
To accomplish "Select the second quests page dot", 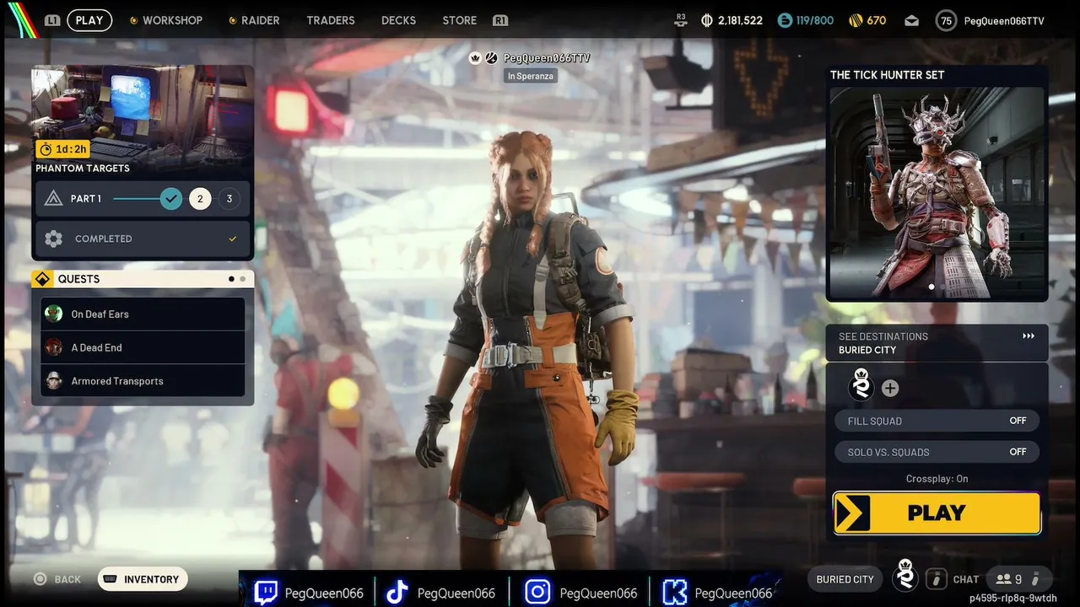I will coord(243,279).
